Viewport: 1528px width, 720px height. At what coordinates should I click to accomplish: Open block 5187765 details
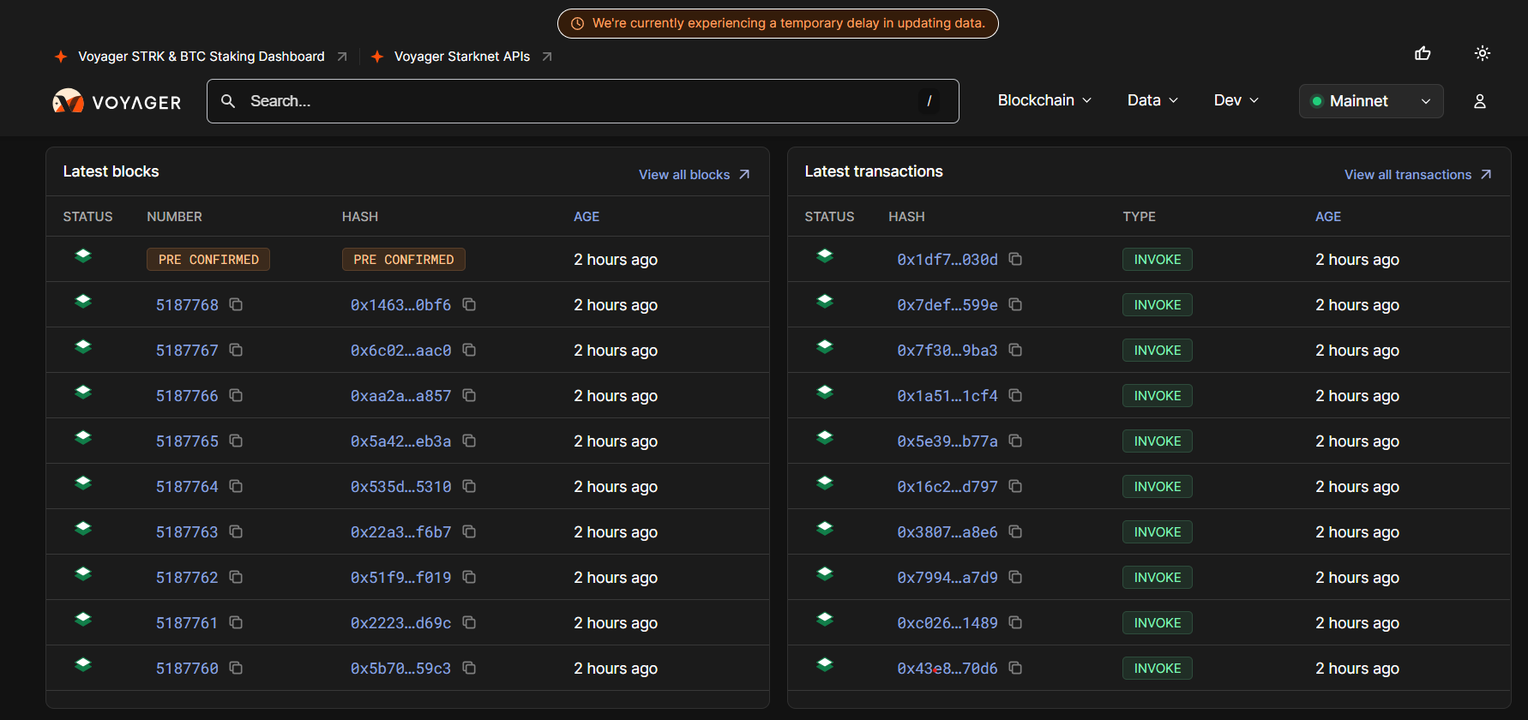[187, 441]
